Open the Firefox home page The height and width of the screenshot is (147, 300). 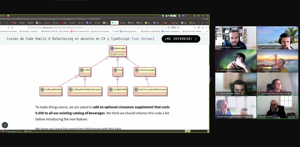coord(12,27)
